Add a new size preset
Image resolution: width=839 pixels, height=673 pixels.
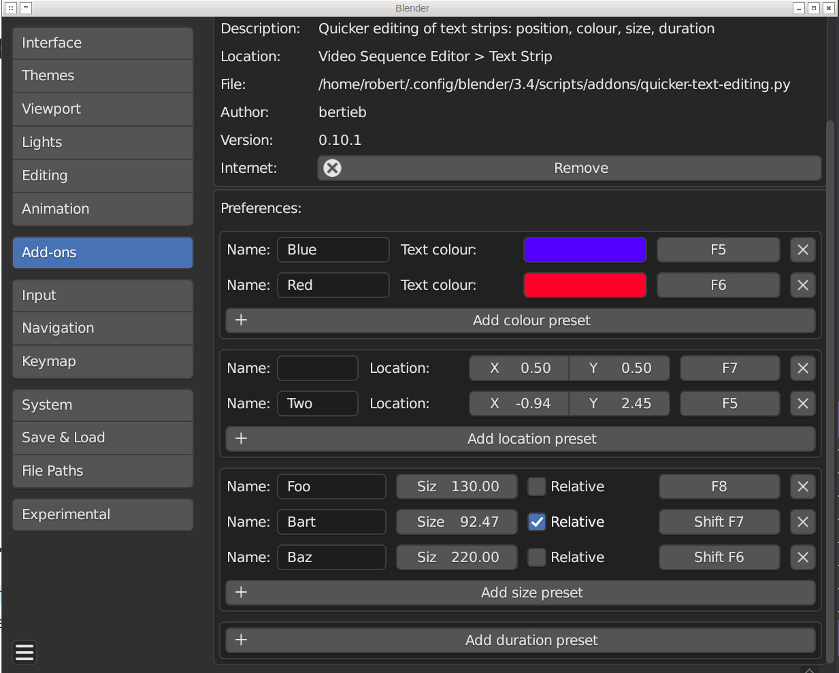521,593
